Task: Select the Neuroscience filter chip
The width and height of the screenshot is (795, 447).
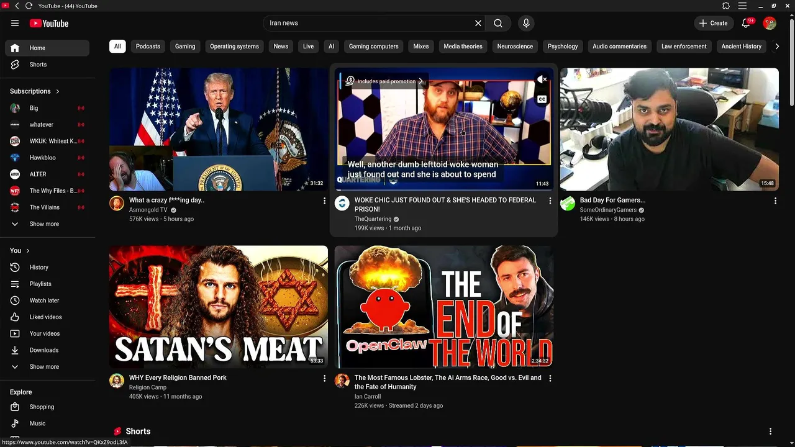Action: pyautogui.click(x=515, y=46)
